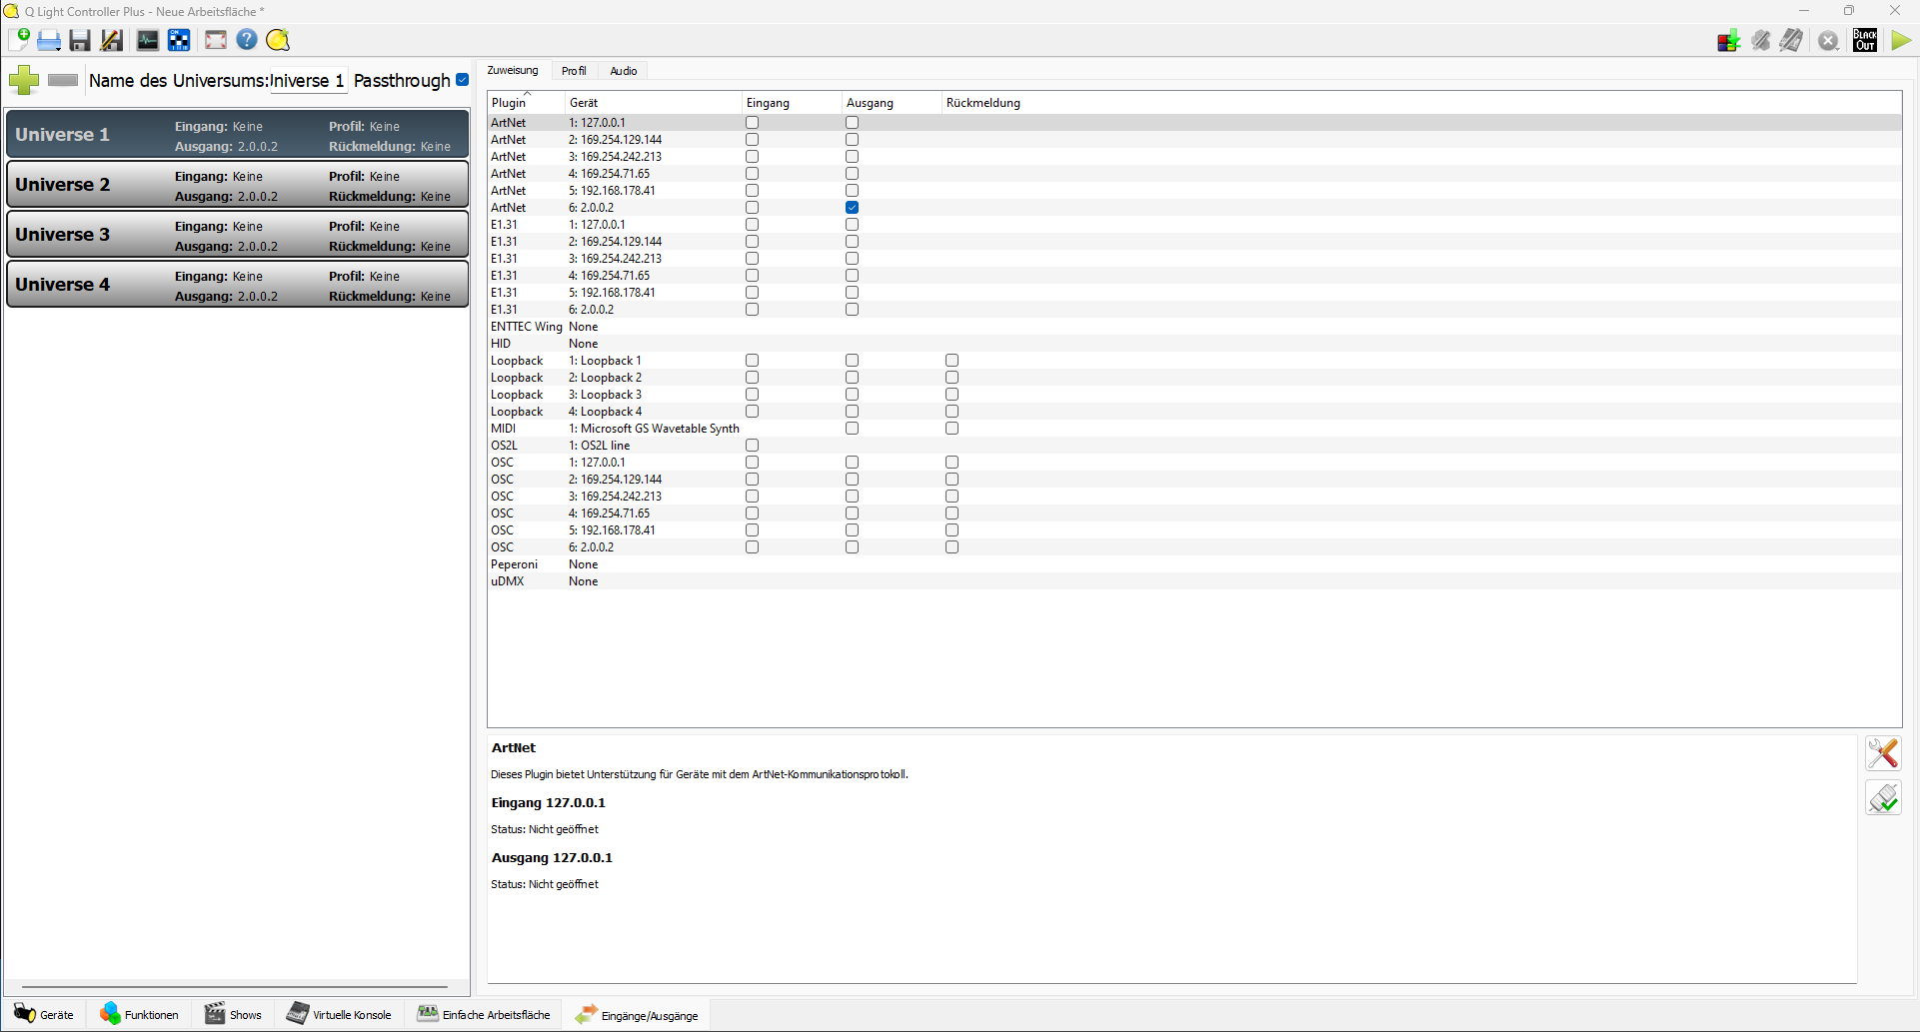
Task: Check Eingang for OS2L line
Action: 752,446
